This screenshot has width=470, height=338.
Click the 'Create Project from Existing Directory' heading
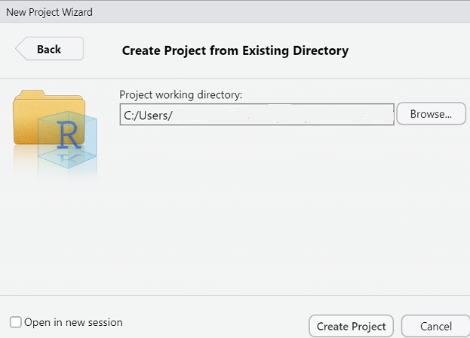[x=235, y=51]
